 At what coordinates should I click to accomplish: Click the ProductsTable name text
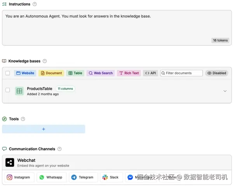(40, 89)
